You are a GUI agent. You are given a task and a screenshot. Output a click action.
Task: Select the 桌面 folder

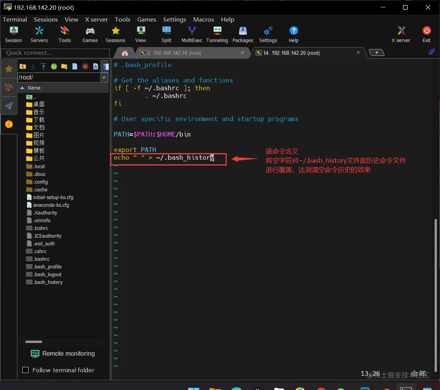[35, 105]
